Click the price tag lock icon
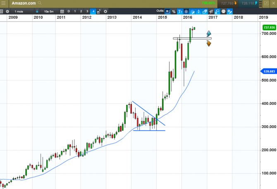 pos(217,12)
